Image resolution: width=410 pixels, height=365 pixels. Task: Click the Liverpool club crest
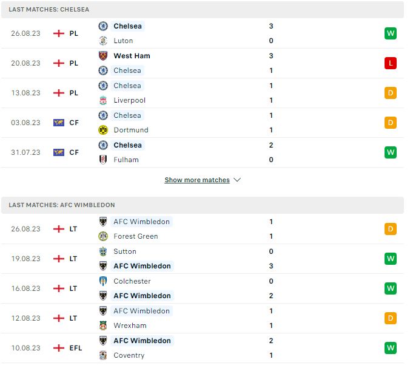[x=103, y=100]
